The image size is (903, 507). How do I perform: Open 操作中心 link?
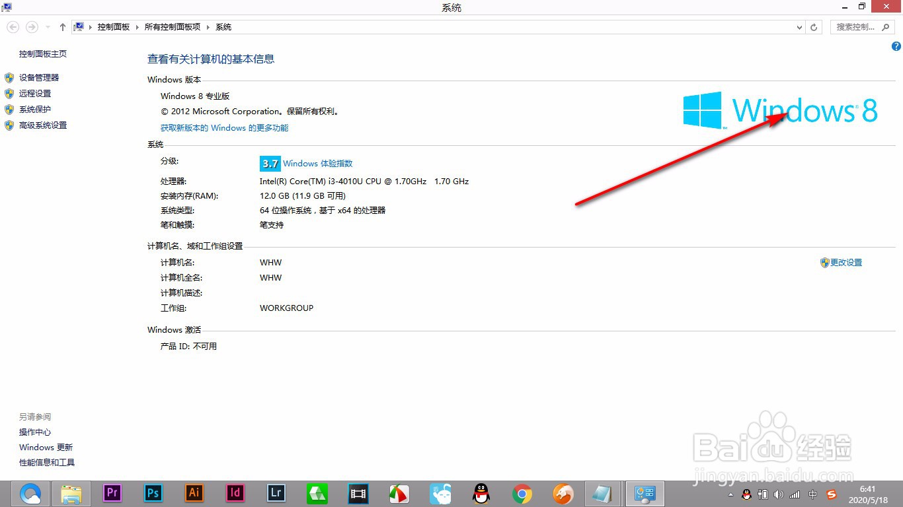coord(35,432)
